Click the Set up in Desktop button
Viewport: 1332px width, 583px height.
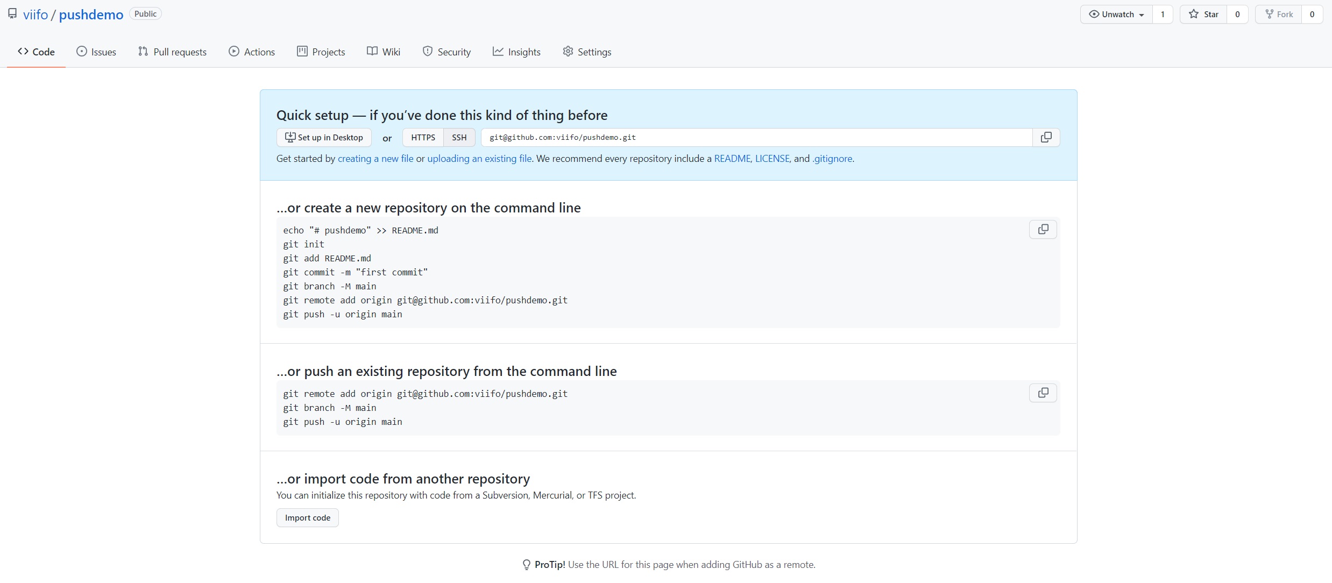pyautogui.click(x=324, y=138)
